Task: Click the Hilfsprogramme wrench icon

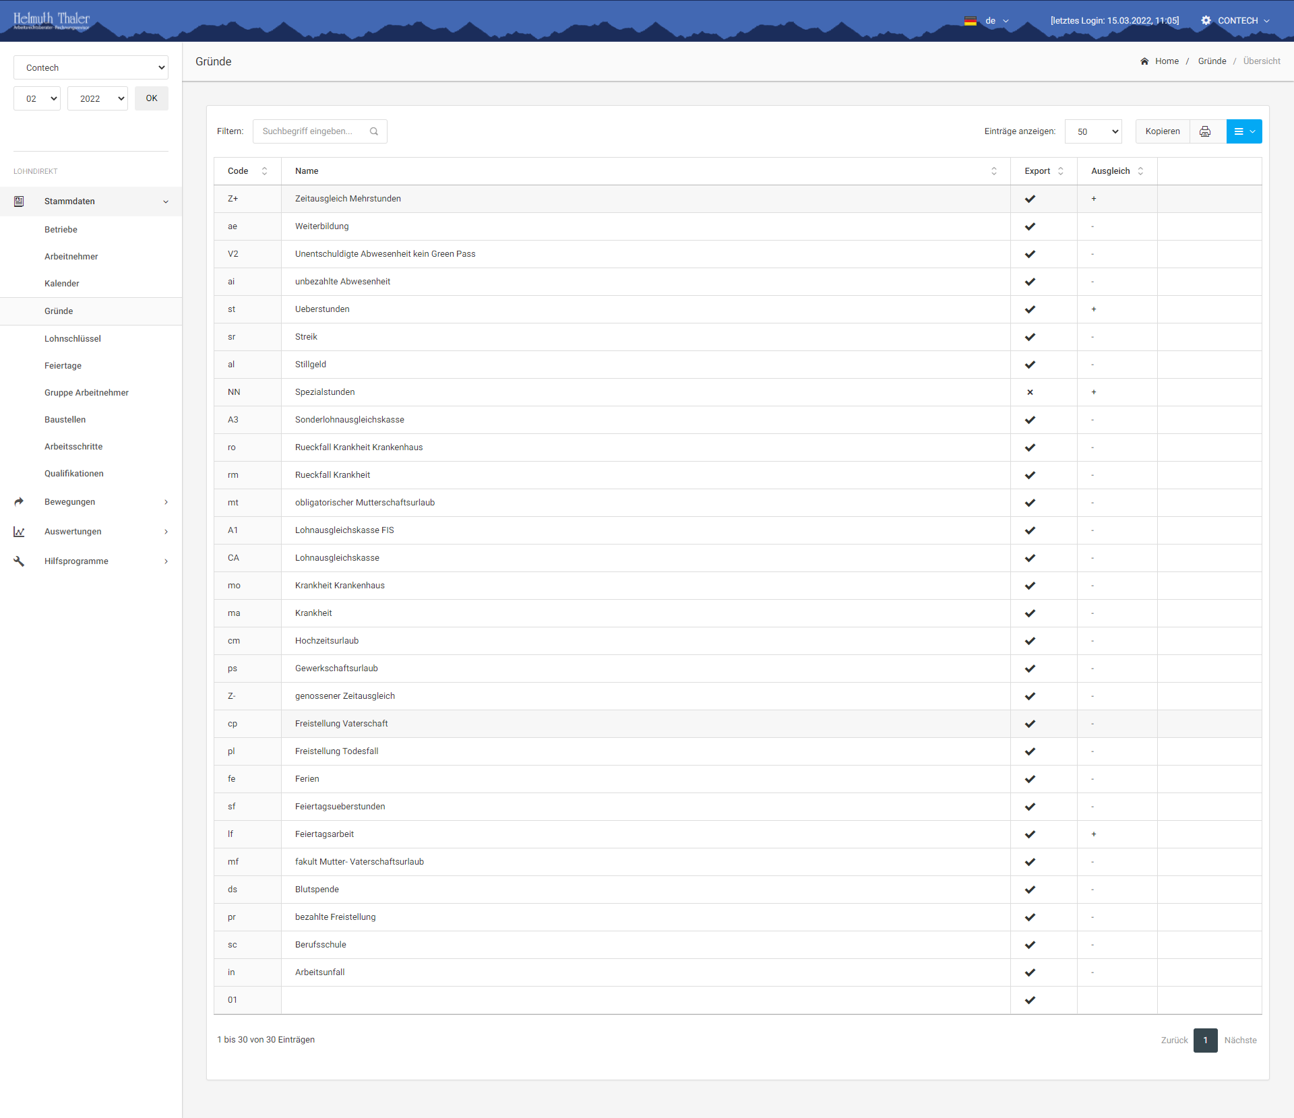Action: (19, 561)
